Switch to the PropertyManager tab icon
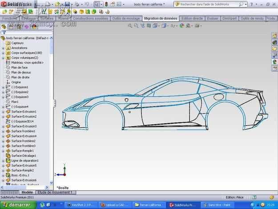Viewport: 278px width, 209px height. click(12, 27)
